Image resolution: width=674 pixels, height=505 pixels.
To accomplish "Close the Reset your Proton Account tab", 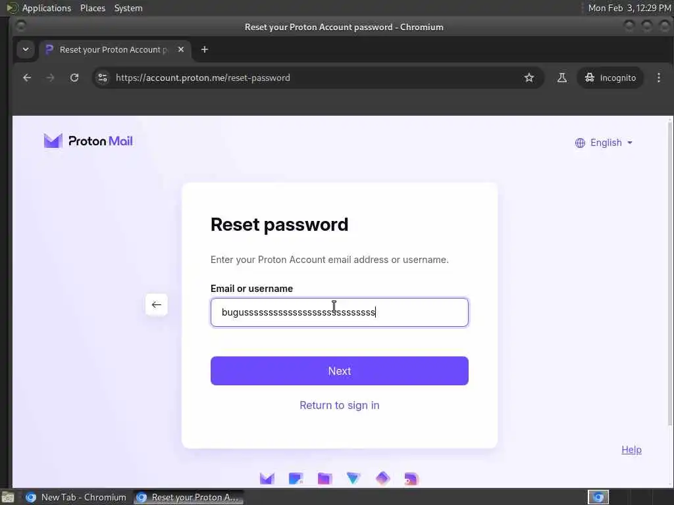I will coord(181,49).
